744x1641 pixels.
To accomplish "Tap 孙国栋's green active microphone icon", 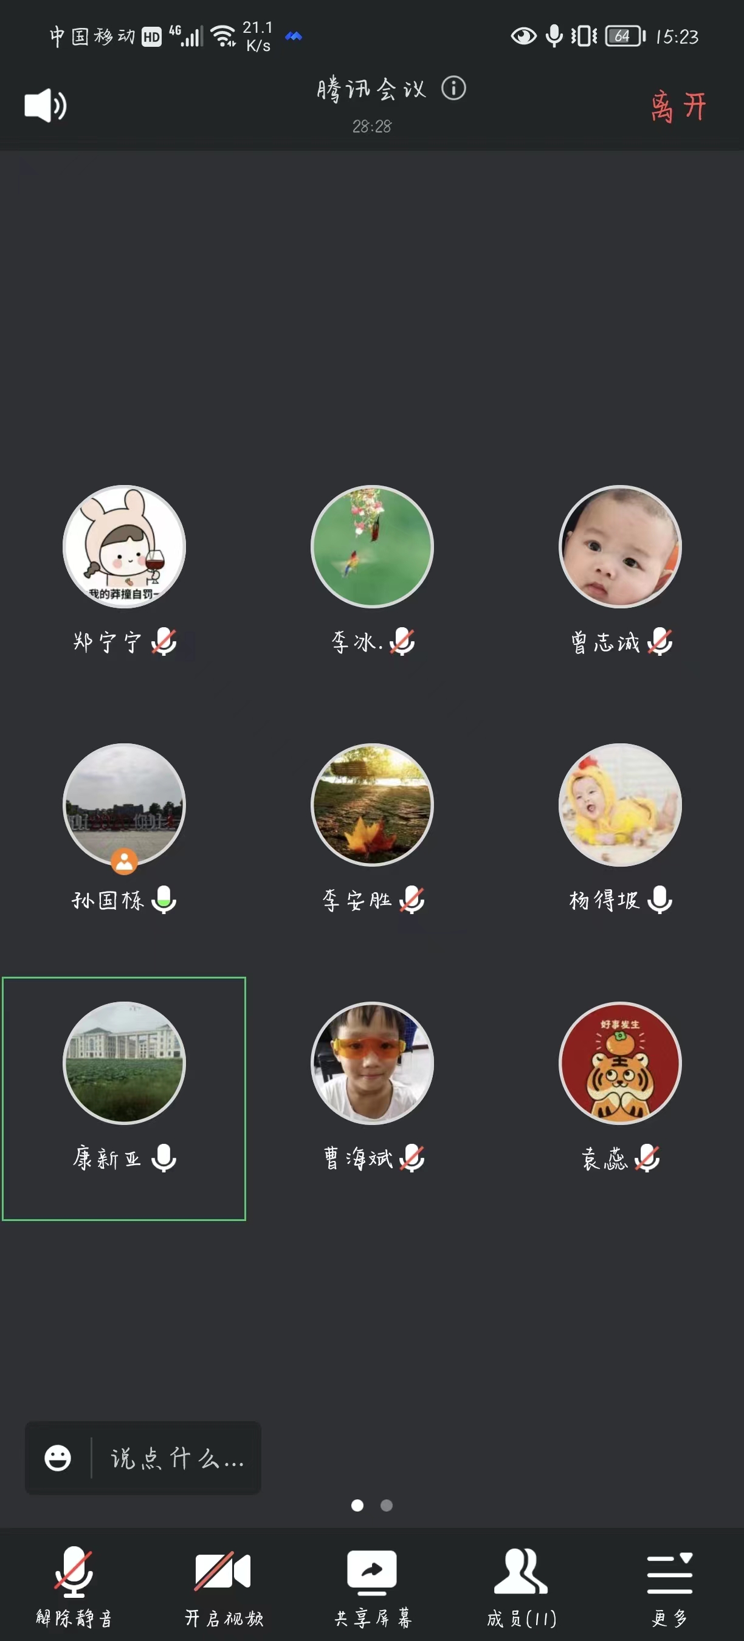I will point(164,900).
